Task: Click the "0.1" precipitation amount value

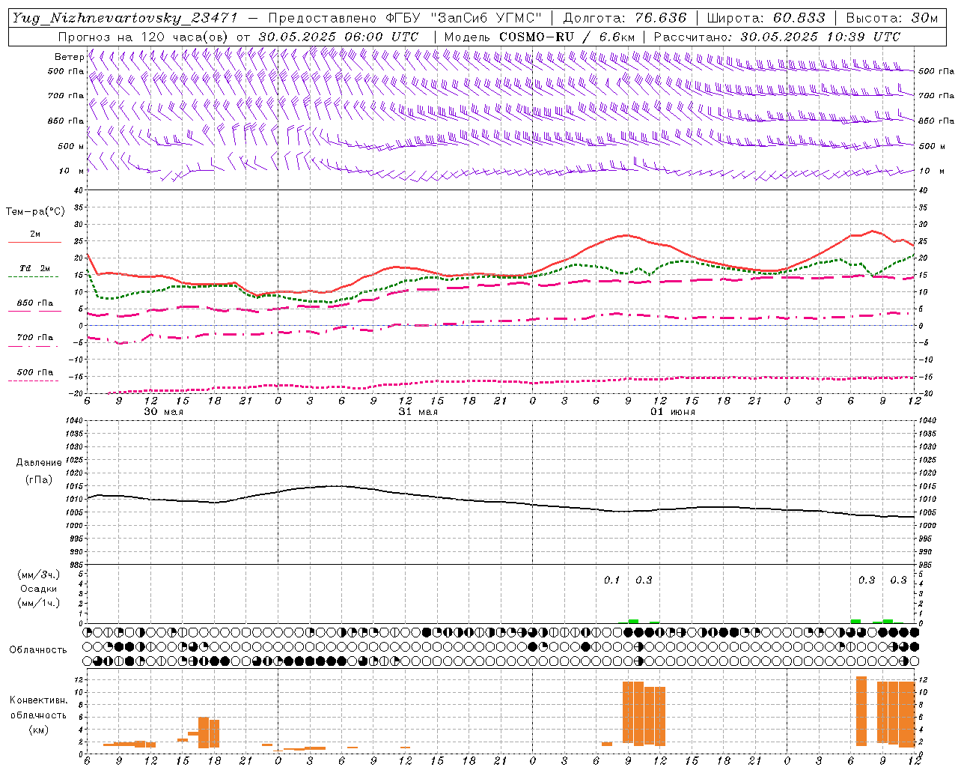Action: coord(611,580)
